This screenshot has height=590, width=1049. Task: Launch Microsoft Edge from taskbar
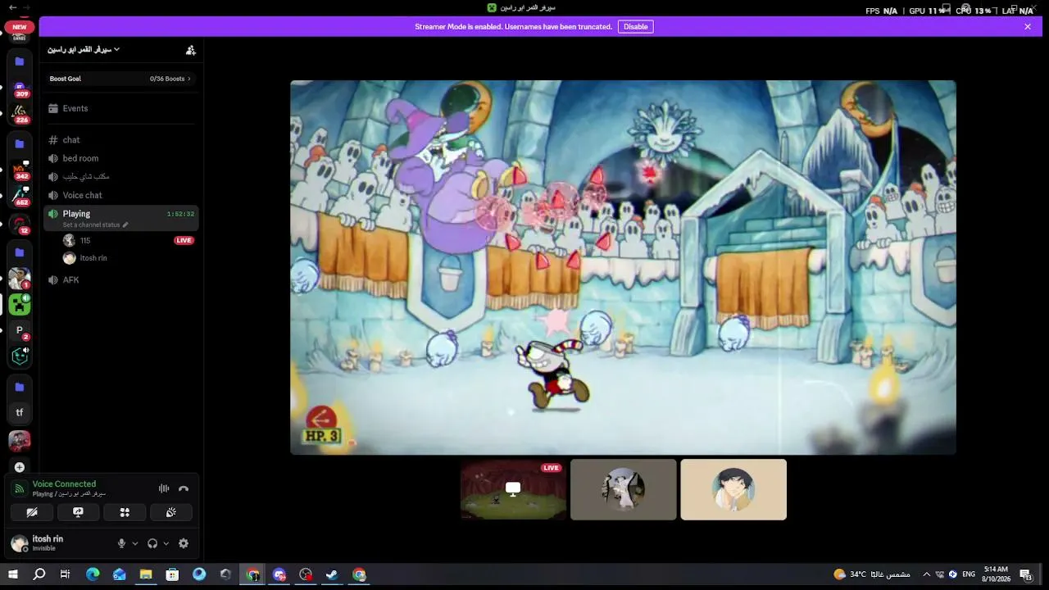tap(93, 574)
